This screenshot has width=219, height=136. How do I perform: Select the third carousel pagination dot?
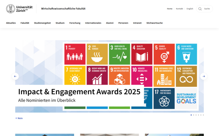[196, 115]
